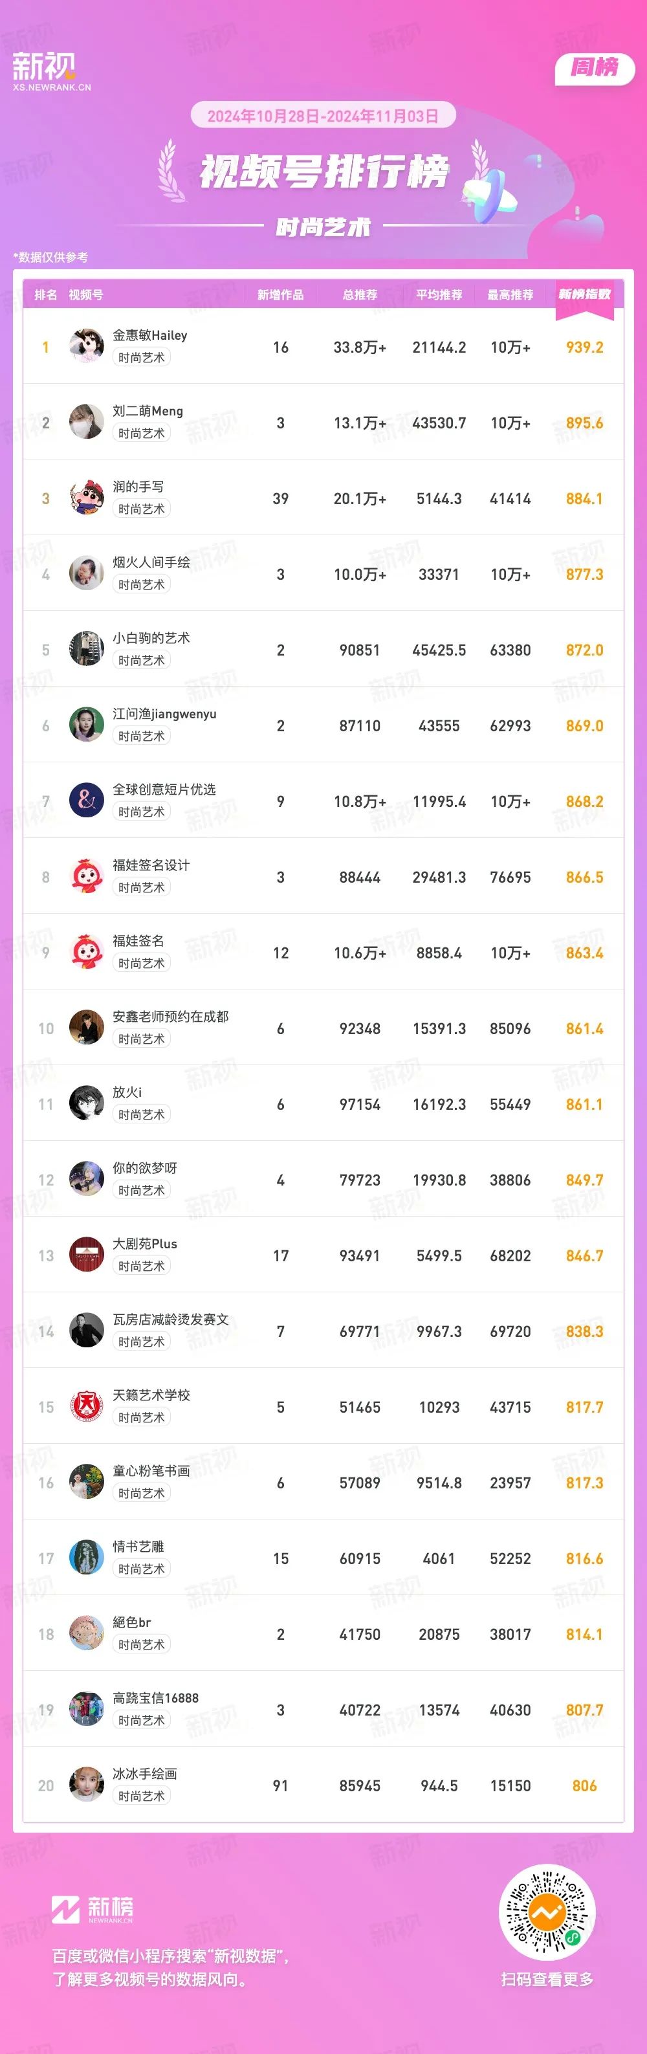Screen dimensions: 647x2054
Task: Click the 冰冰手绘画 avatar
Action: (86, 1785)
